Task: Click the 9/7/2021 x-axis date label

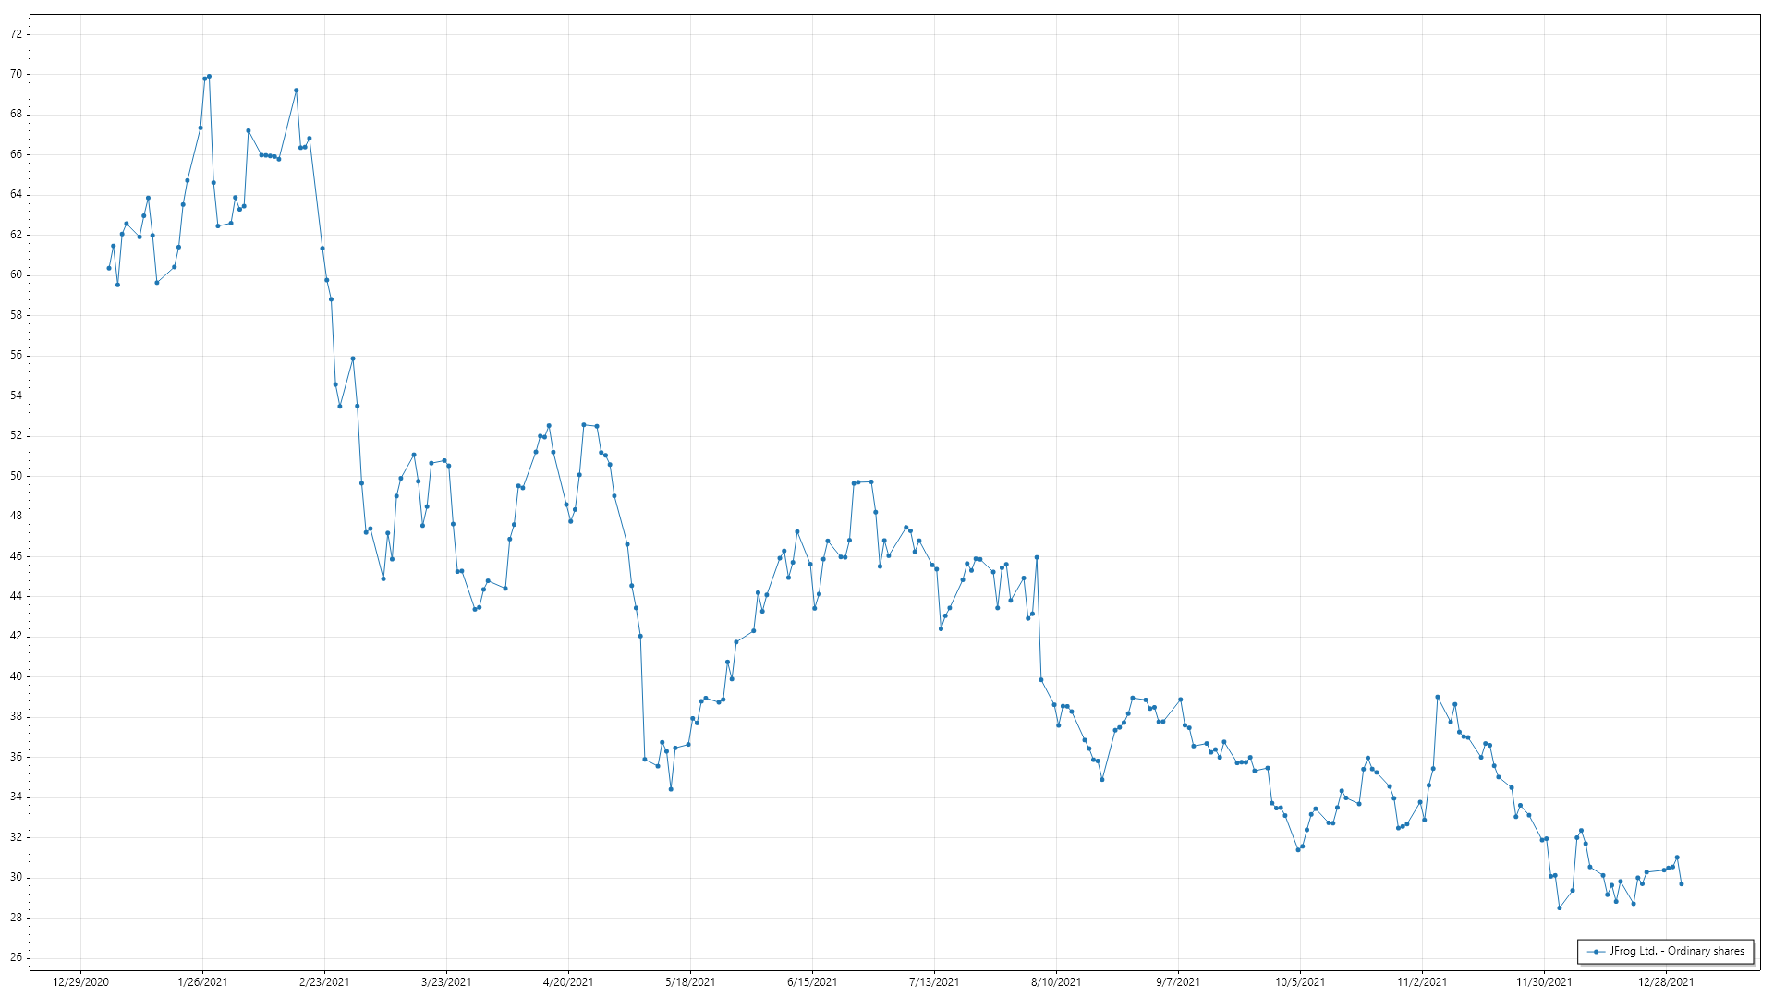Action: point(1178,982)
